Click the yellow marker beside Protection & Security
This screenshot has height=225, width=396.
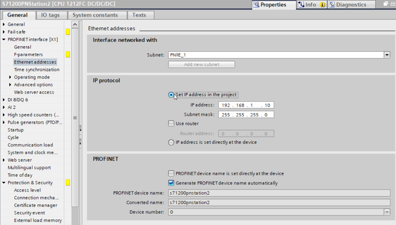pyautogui.click(x=68, y=182)
